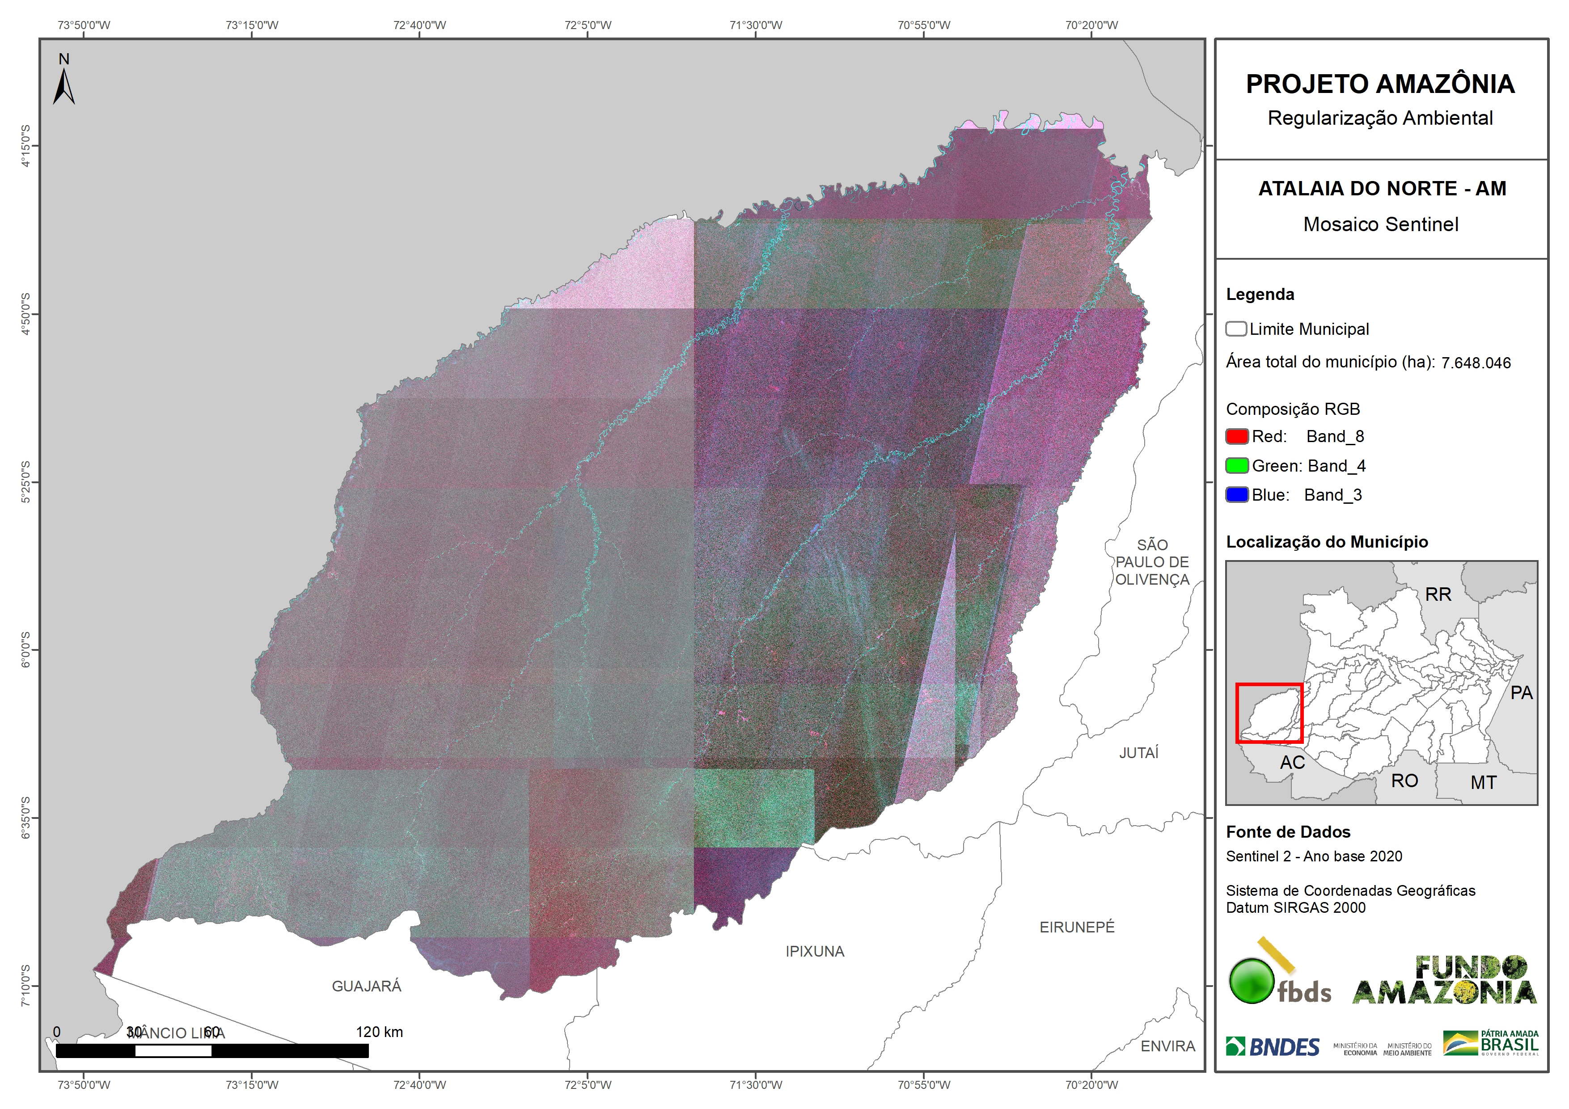Click the IPIXUNA municipality label
Viewport: 1569px width, 1109px height.
(815, 951)
